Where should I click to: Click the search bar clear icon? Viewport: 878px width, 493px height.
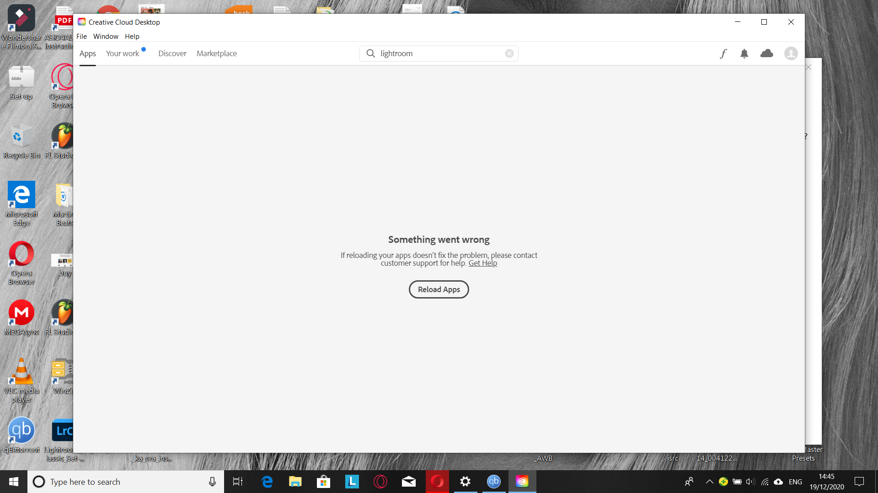(509, 53)
